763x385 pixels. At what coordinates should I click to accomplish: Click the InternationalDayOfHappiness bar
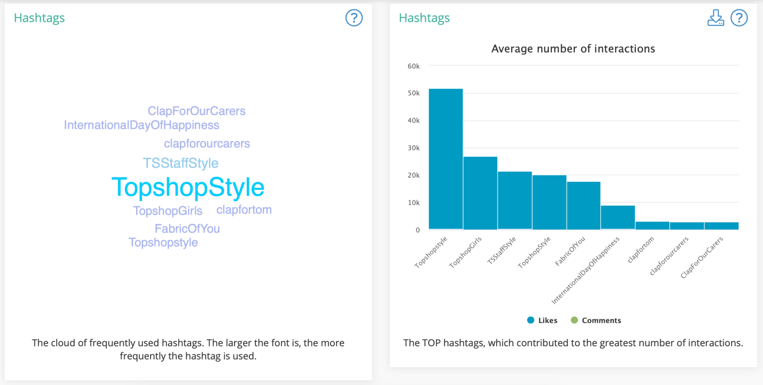click(618, 217)
